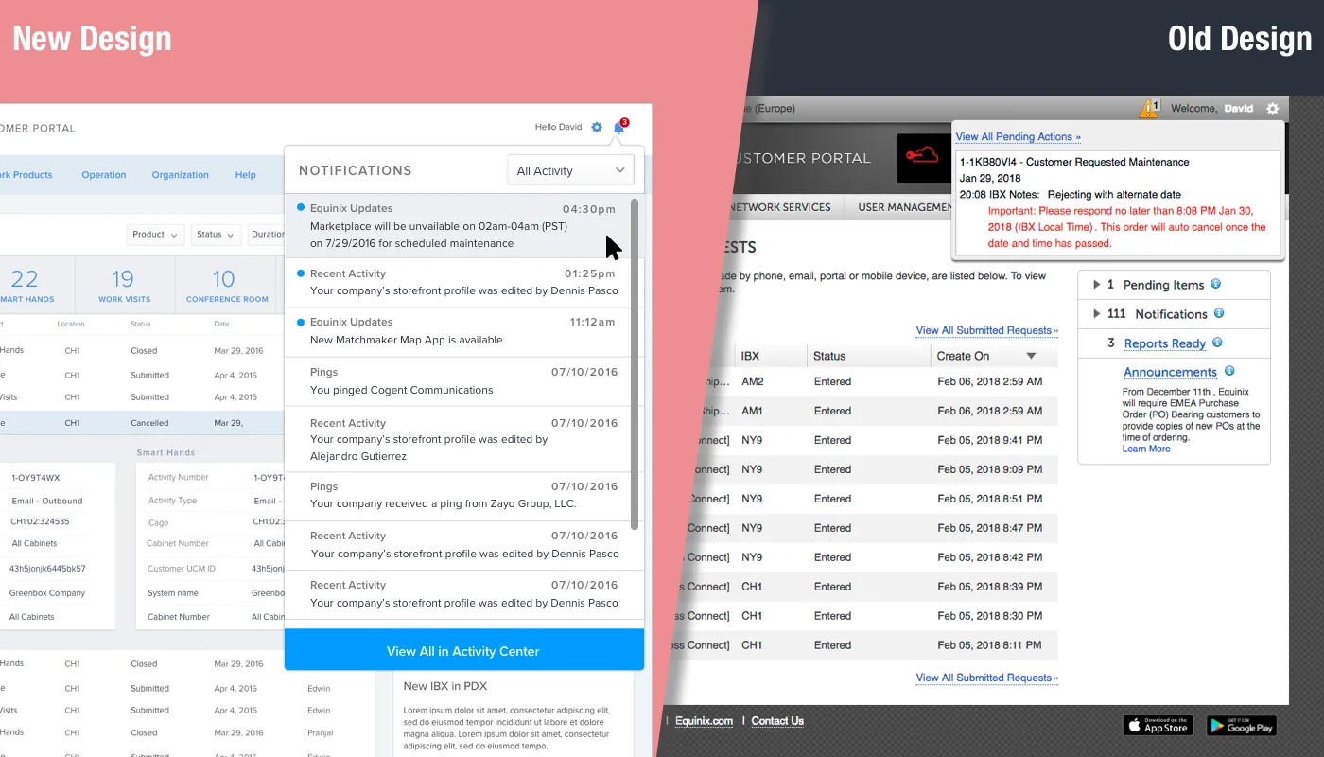Open the Announcements link
Screen dimensions: 1324x757
(x=1170, y=372)
